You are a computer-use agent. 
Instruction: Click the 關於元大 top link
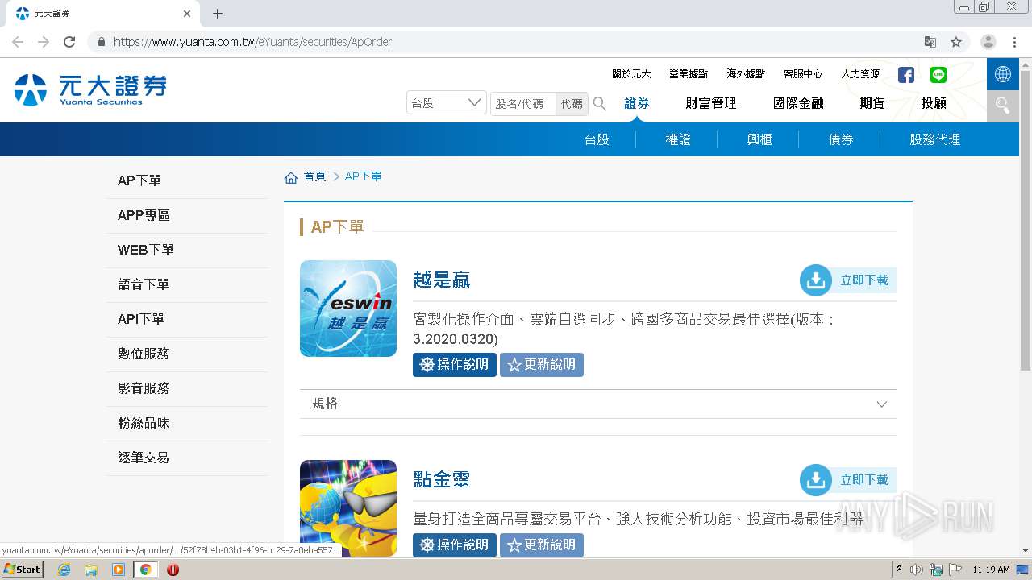[x=631, y=74]
